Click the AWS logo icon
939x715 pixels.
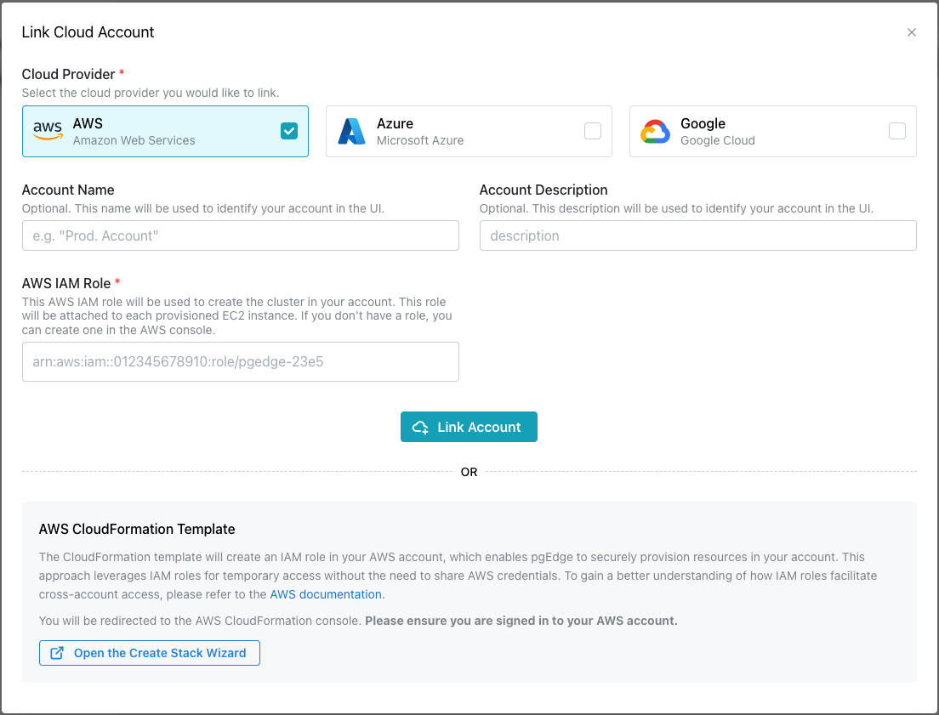tap(48, 131)
